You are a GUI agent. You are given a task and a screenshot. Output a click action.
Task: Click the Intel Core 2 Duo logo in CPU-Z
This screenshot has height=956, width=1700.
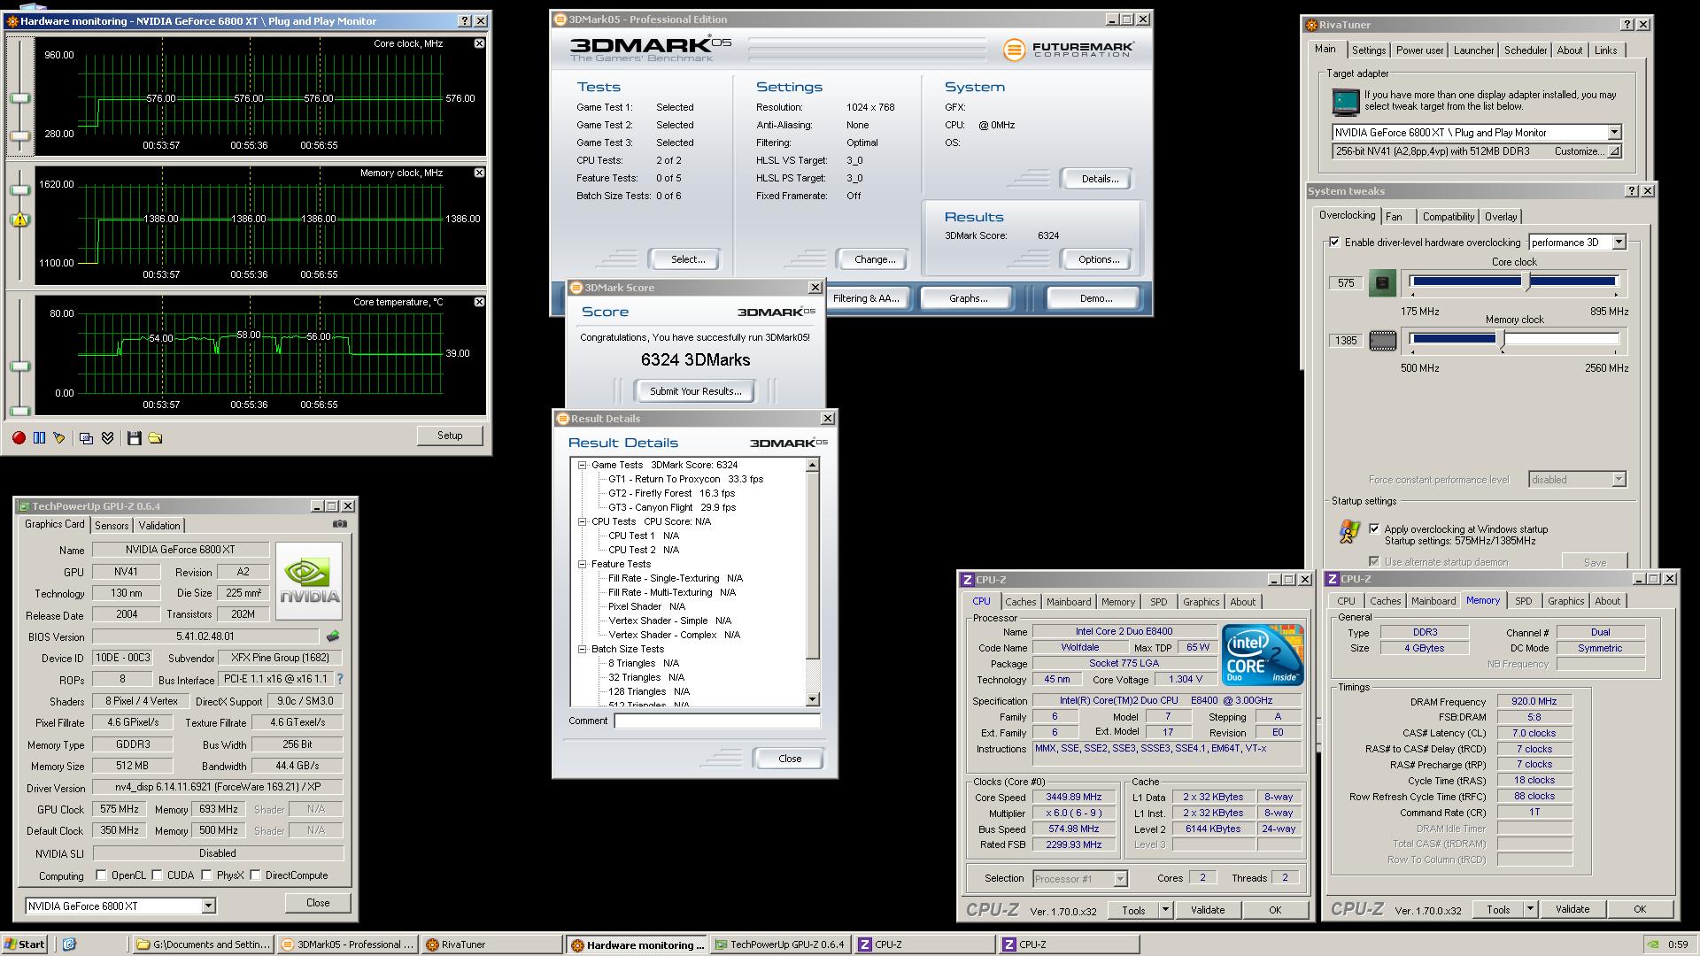tap(1263, 655)
